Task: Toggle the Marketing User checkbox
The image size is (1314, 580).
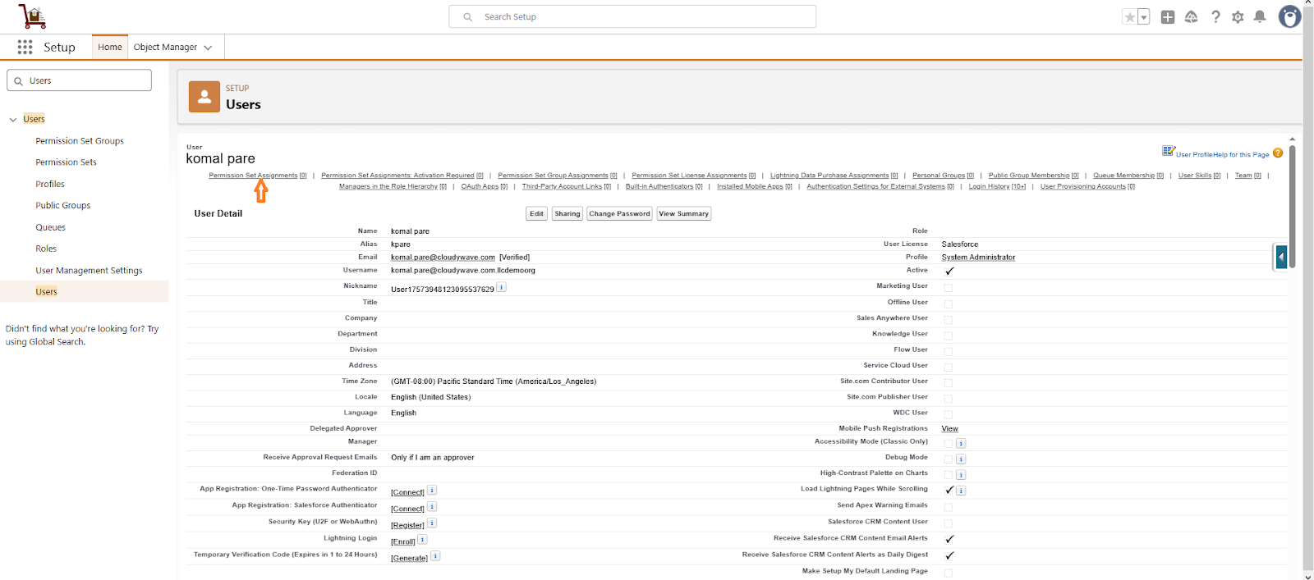Action: (x=949, y=288)
